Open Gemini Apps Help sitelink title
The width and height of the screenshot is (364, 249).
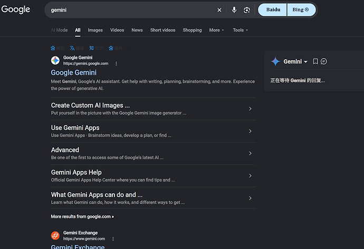tap(76, 173)
